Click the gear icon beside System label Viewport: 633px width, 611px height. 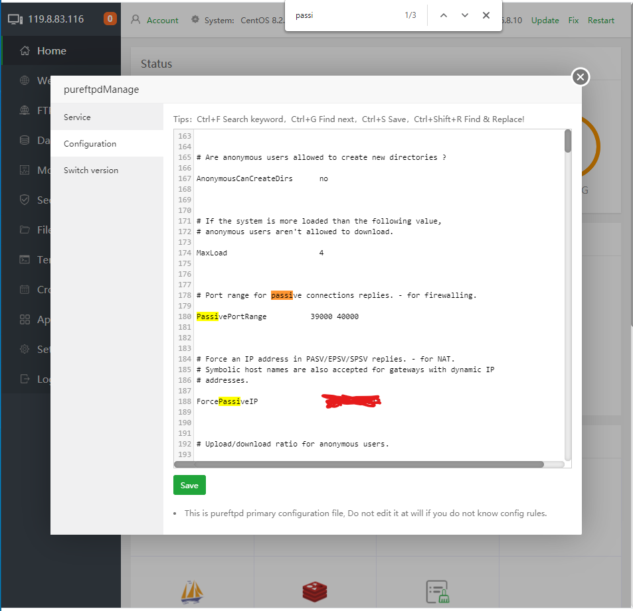click(195, 19)
